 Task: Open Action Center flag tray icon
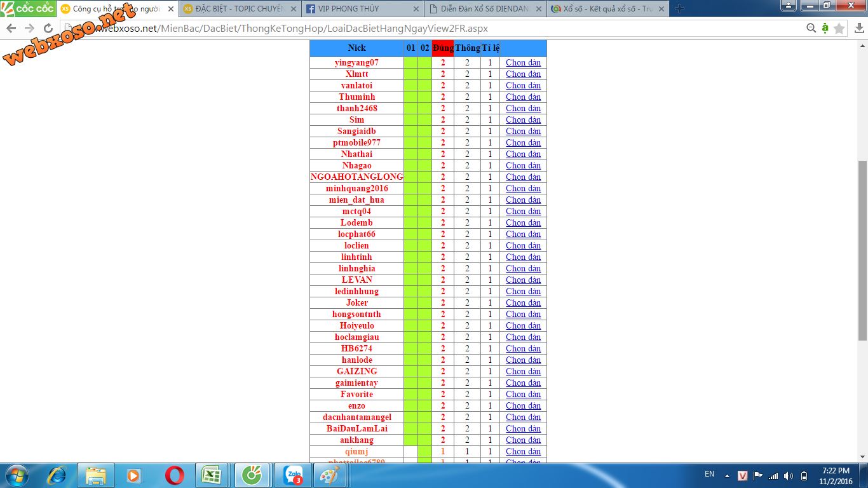[758, 475]
